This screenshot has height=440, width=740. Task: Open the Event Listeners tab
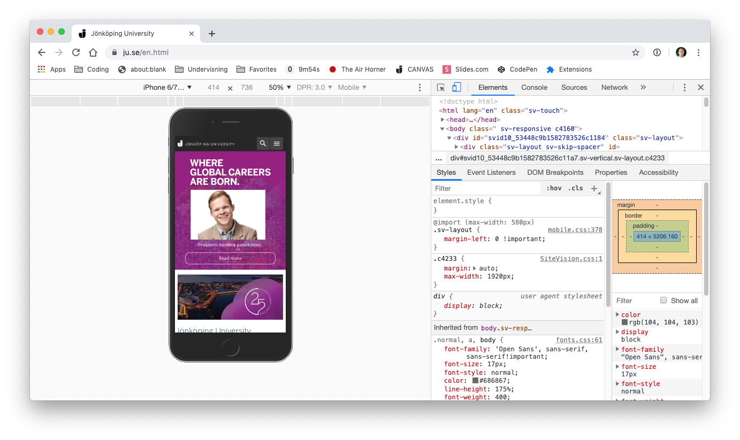[491, 173]
